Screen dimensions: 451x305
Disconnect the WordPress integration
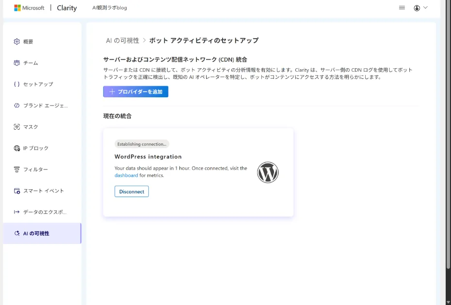point(131,191)
